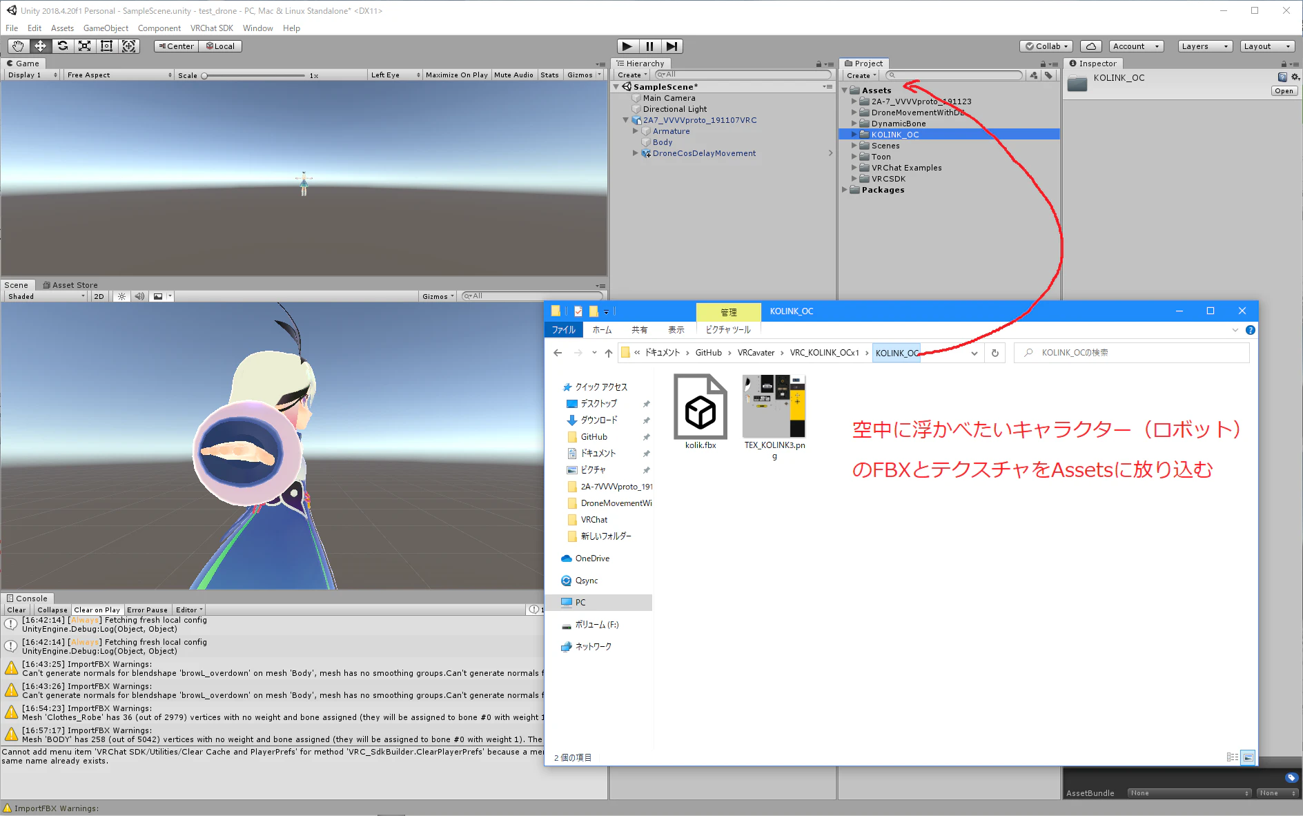Open the Shaded draw mode dropdown

pyautogui.click(x=46, y=296)
